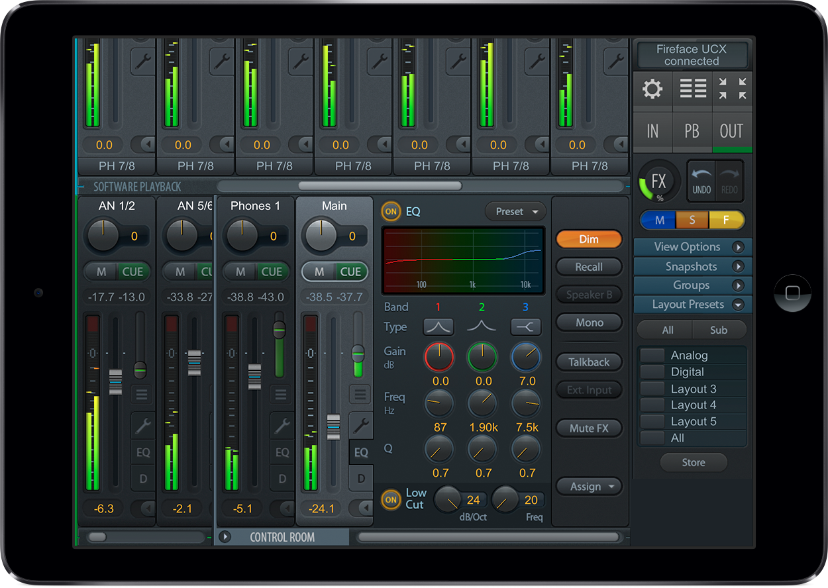Click Band 1 red gain knob

439,358
